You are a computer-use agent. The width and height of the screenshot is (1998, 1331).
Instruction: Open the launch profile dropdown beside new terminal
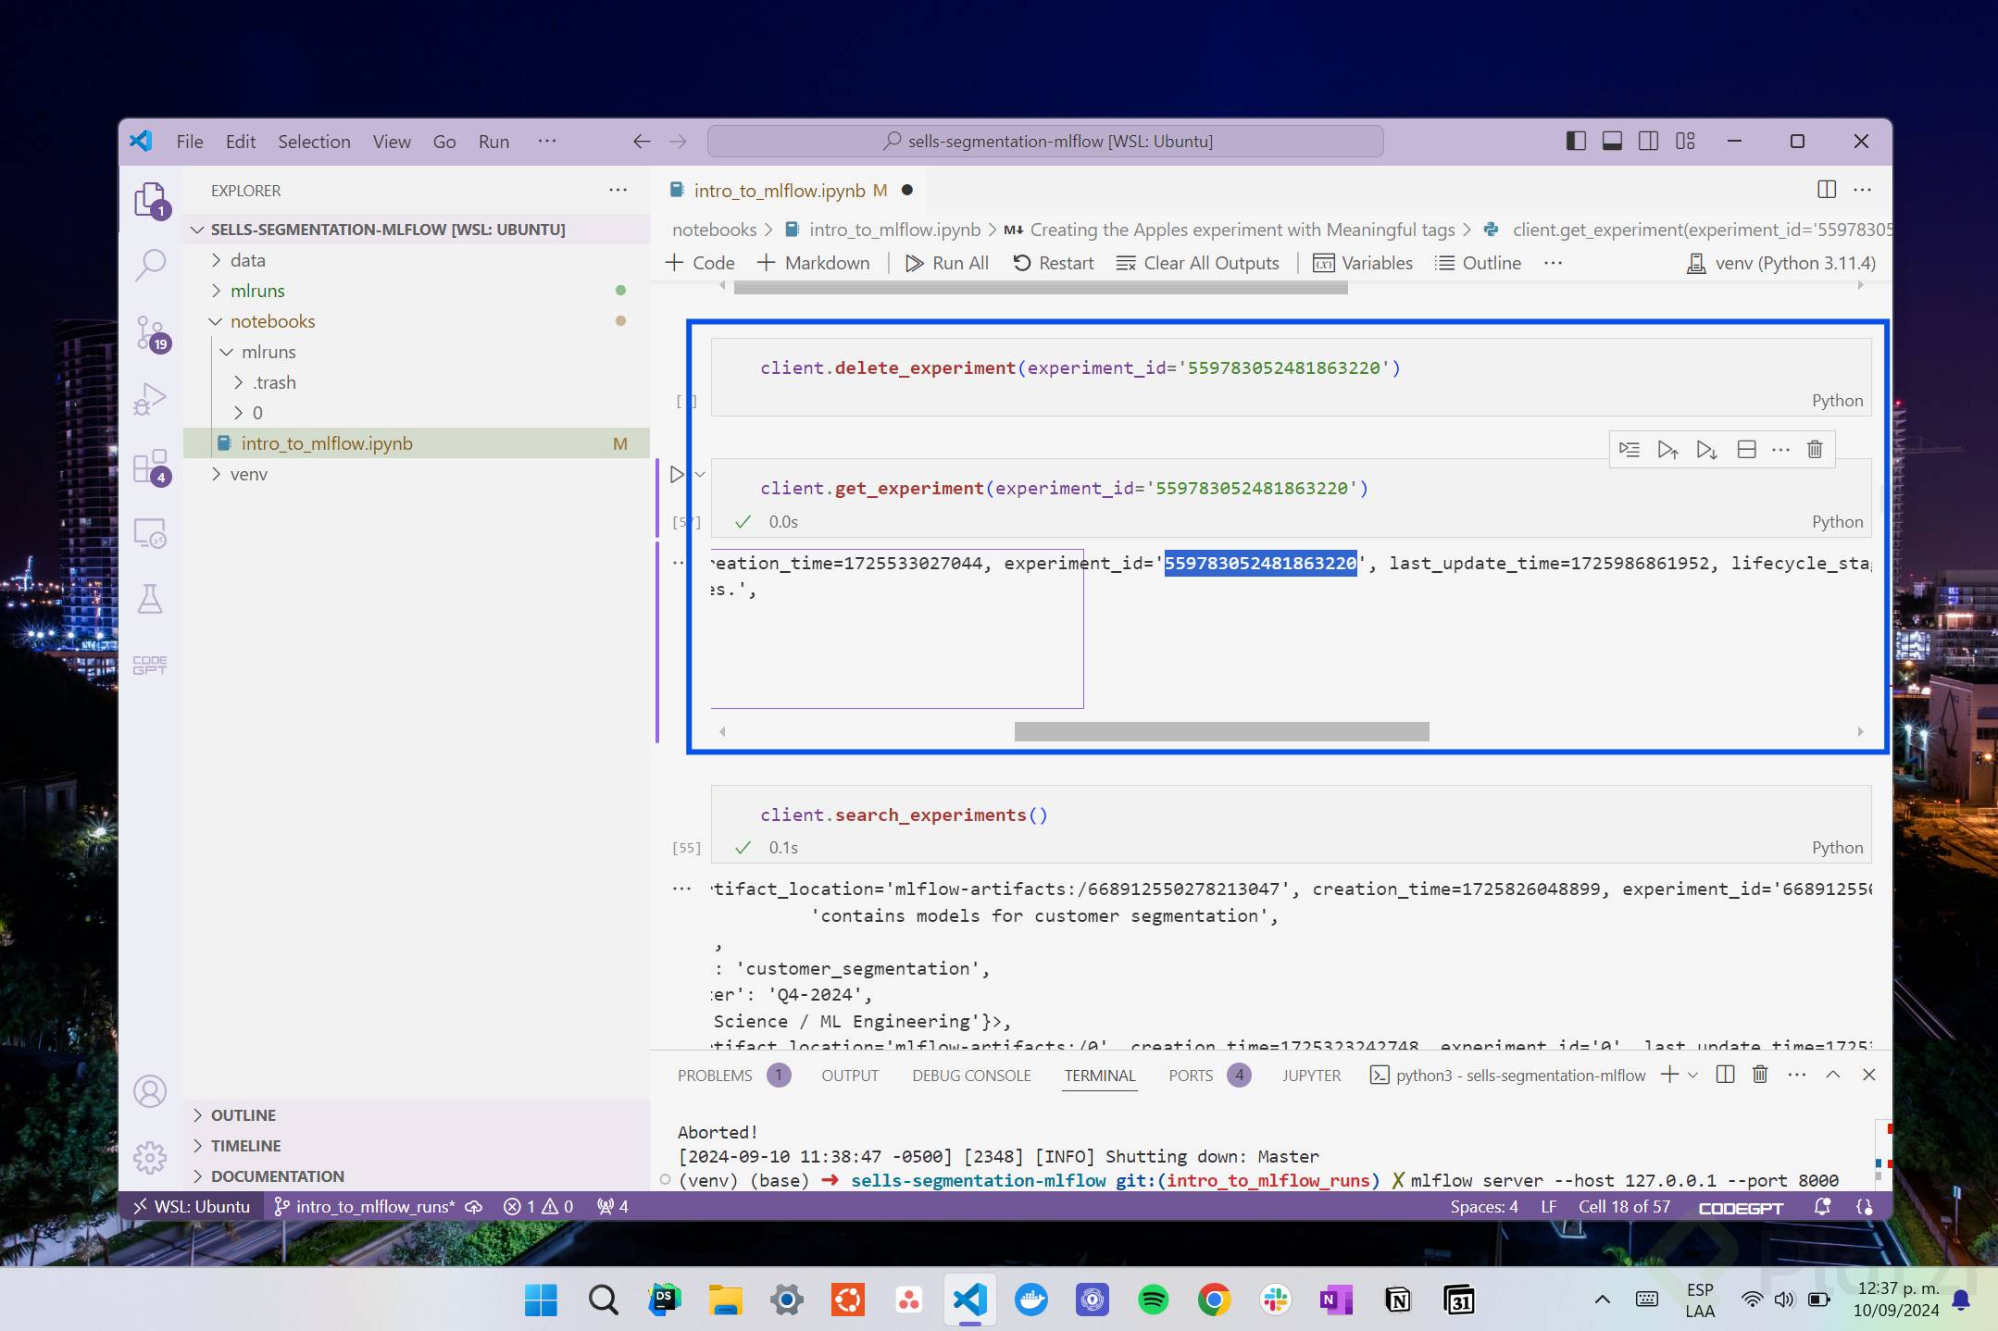1693,1075
